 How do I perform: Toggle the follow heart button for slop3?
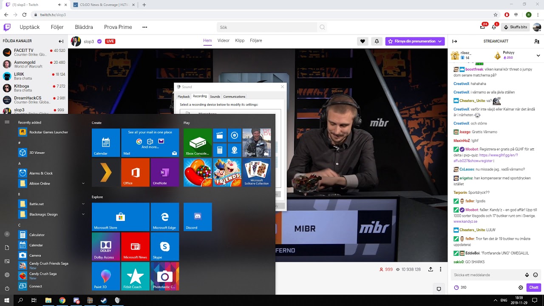[x=363, y=41]
